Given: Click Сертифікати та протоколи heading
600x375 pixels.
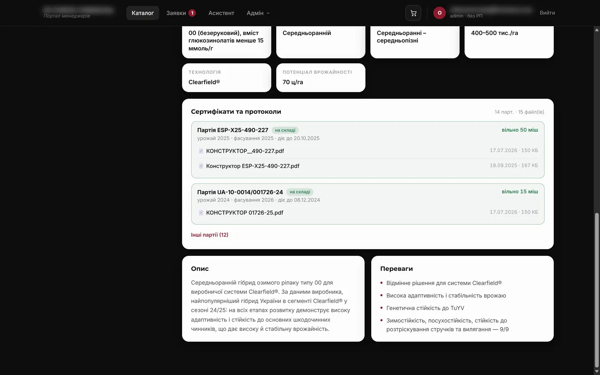Looking at the screenshot, I should pyautogui.click(x=236, y=112).
